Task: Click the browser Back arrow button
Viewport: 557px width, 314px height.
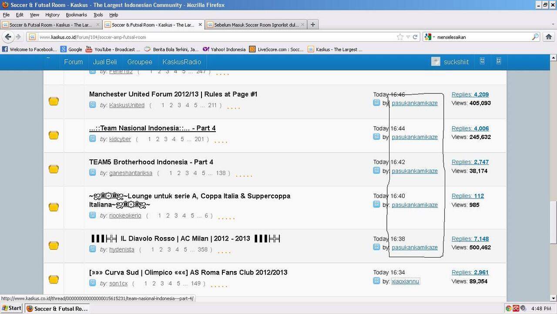Action: (x=8, y=37)
